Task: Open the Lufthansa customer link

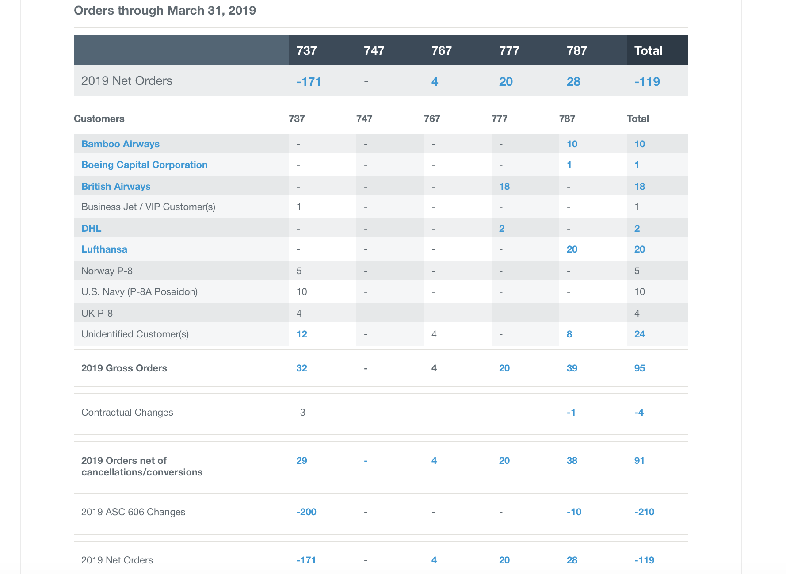Action: pos(104,249)
